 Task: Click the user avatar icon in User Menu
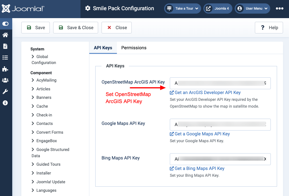pos(240,8)
